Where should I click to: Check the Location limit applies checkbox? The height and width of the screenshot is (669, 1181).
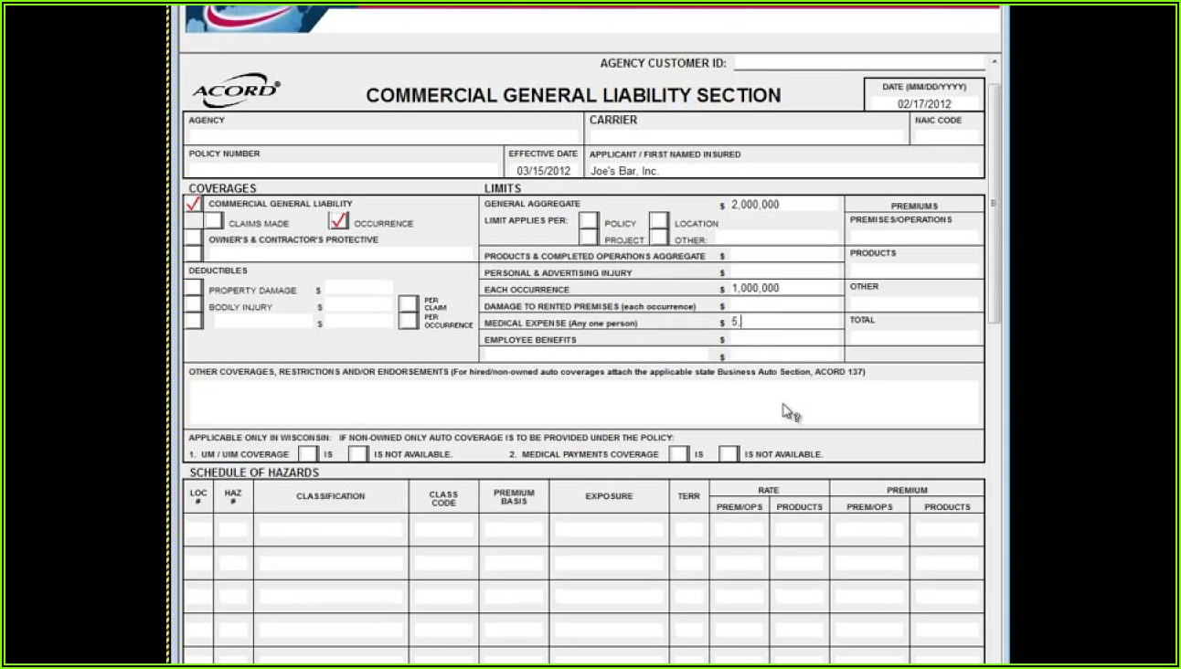[659, 222]
